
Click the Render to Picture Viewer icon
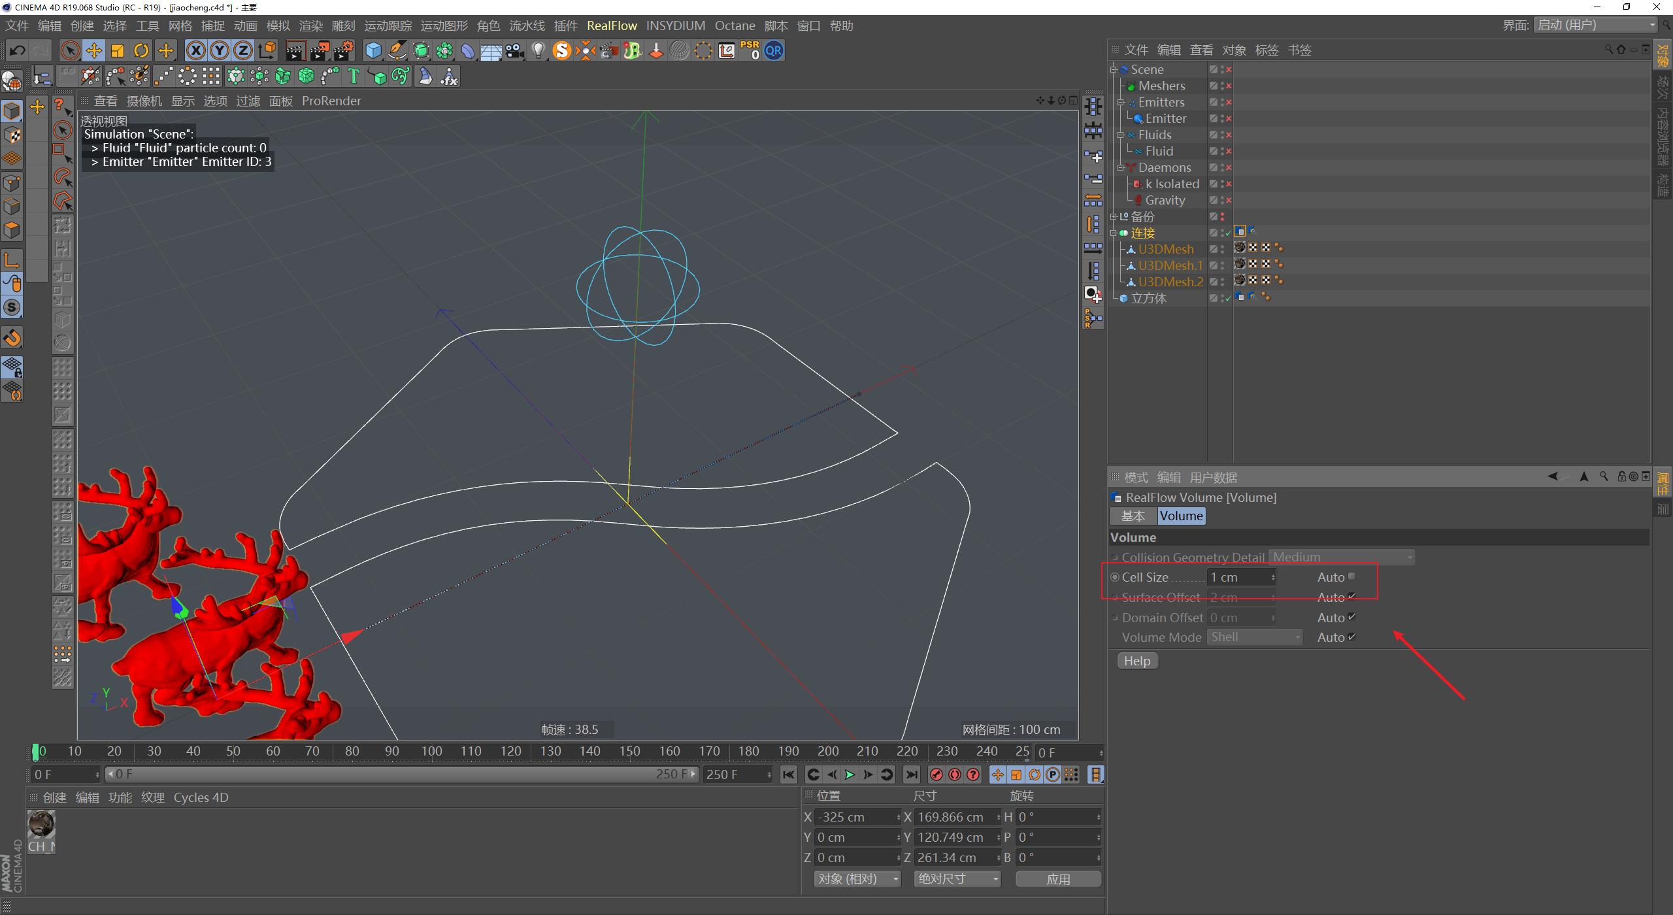320,50
